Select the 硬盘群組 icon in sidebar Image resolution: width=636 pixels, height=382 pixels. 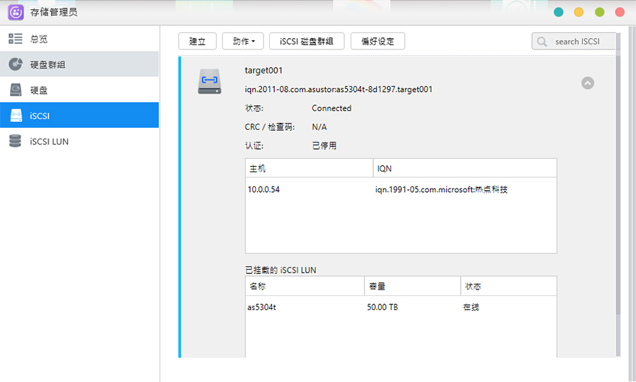click(16, 64)
